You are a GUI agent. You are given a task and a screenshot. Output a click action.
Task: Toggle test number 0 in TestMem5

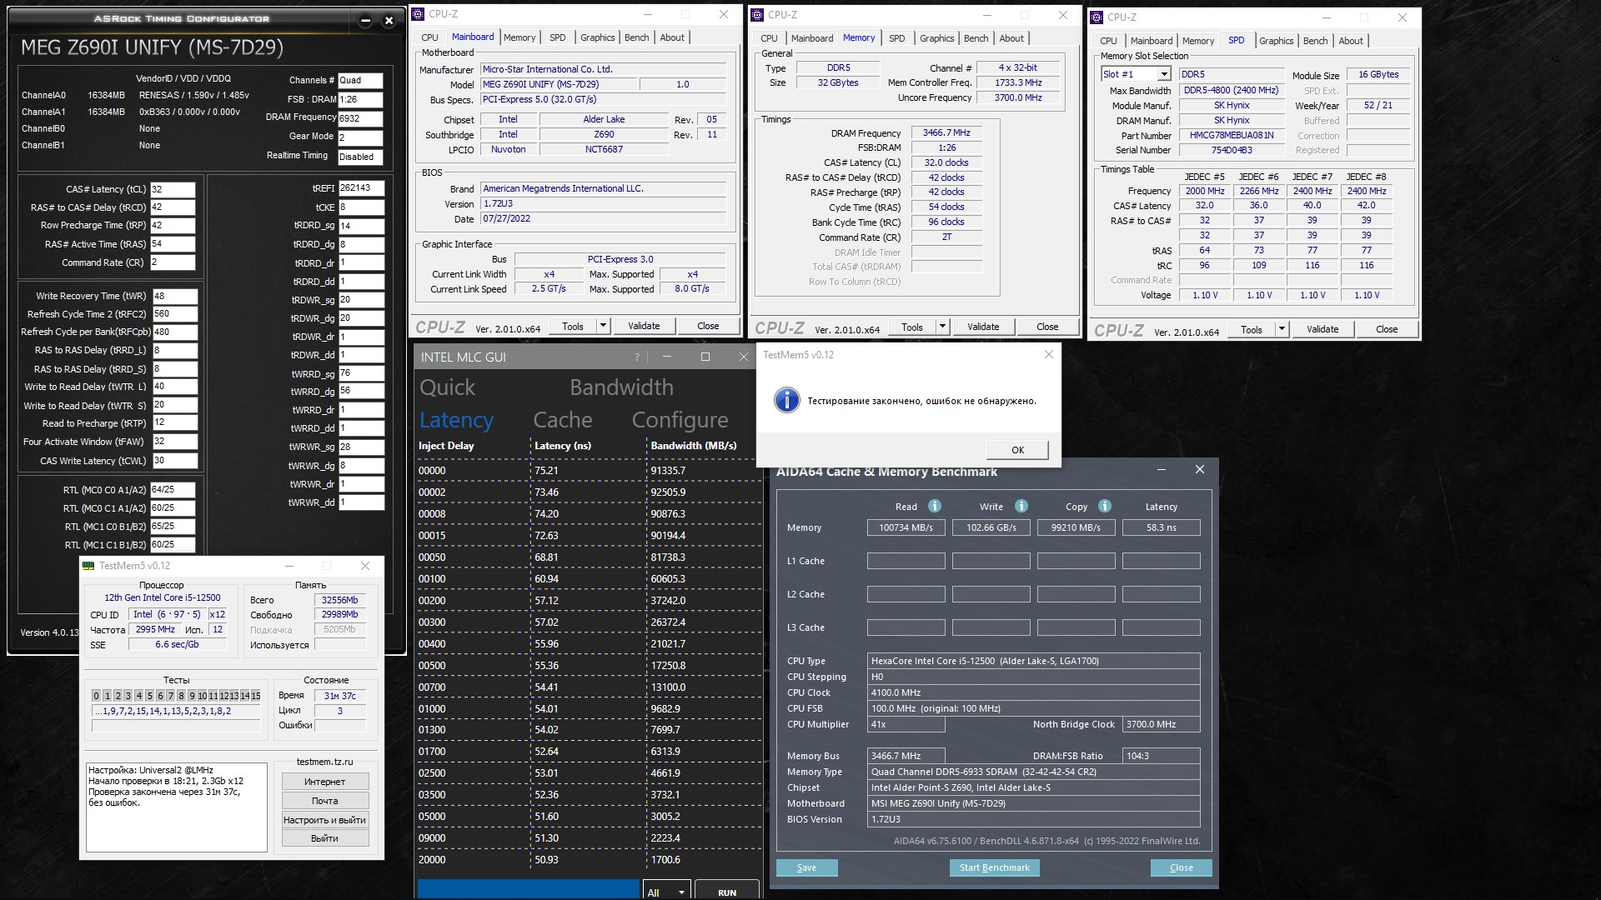[x=96, y=696]
